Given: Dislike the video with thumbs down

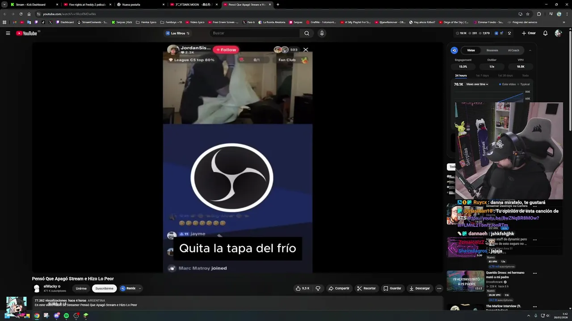Looking at the screenshot, I should coord(318,288).
